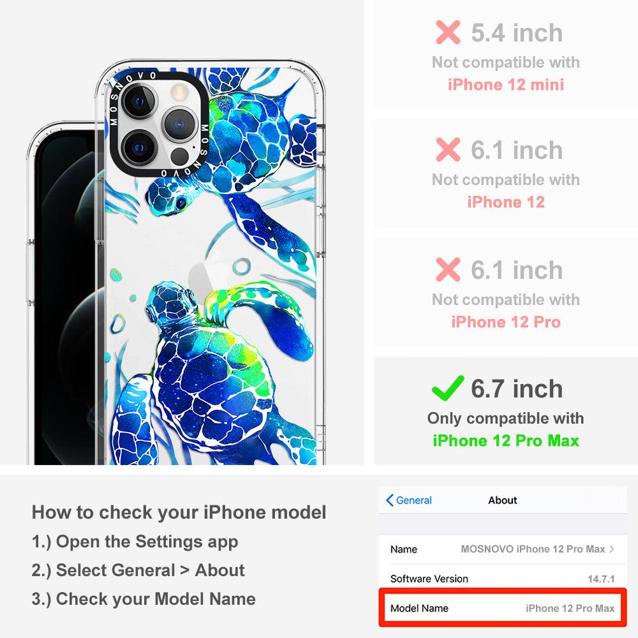
Task: Click the green checkmark beside 6.7 inch
Action: click(x=448, y=388)
